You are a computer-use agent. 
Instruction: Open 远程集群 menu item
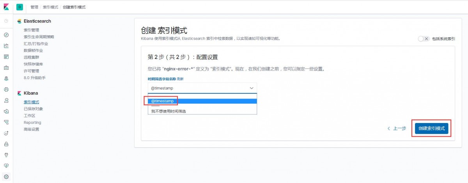click(x=31, y=57)
